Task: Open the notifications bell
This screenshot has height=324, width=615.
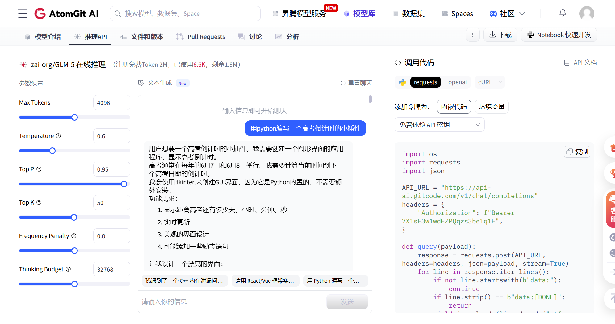Action: pyautogui.click(x=563, y=13)
